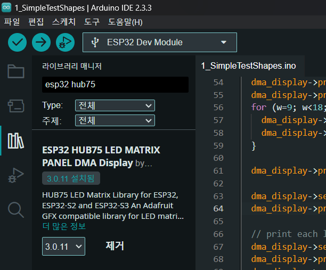The image size is (326, 270).
Task: Open the Debug panel in the sidebar
Action: pos(16,175)
